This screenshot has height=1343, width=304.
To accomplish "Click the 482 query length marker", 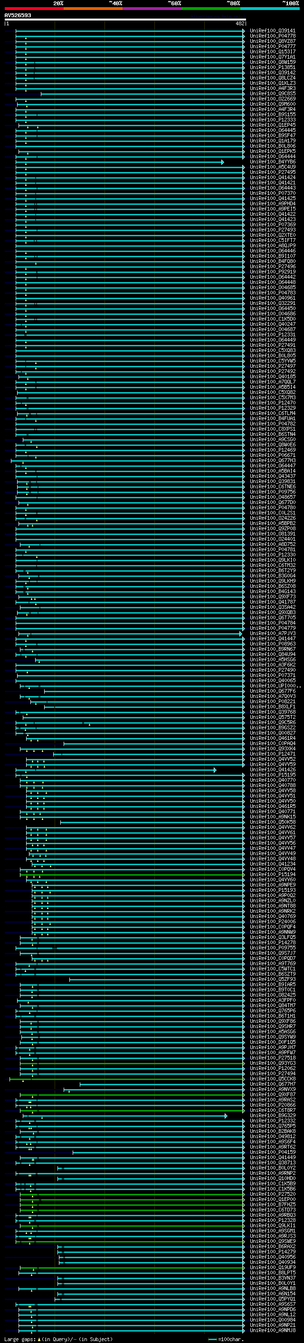I will pyautogui.click(x=239, y=23).
